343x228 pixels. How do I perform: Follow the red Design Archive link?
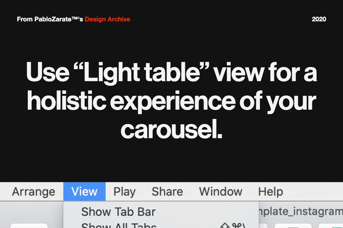pyautogui.click(x=107, y=19)
